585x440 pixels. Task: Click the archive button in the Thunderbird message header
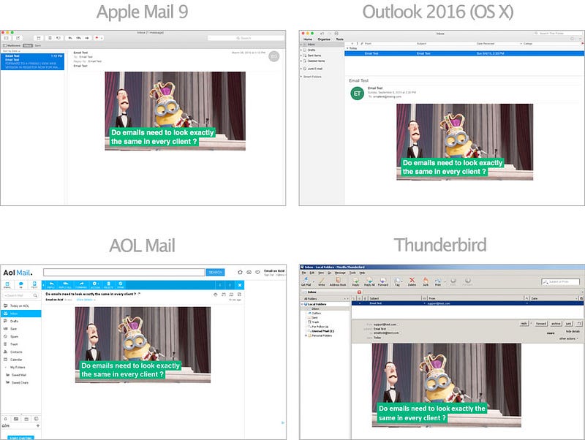556,324
